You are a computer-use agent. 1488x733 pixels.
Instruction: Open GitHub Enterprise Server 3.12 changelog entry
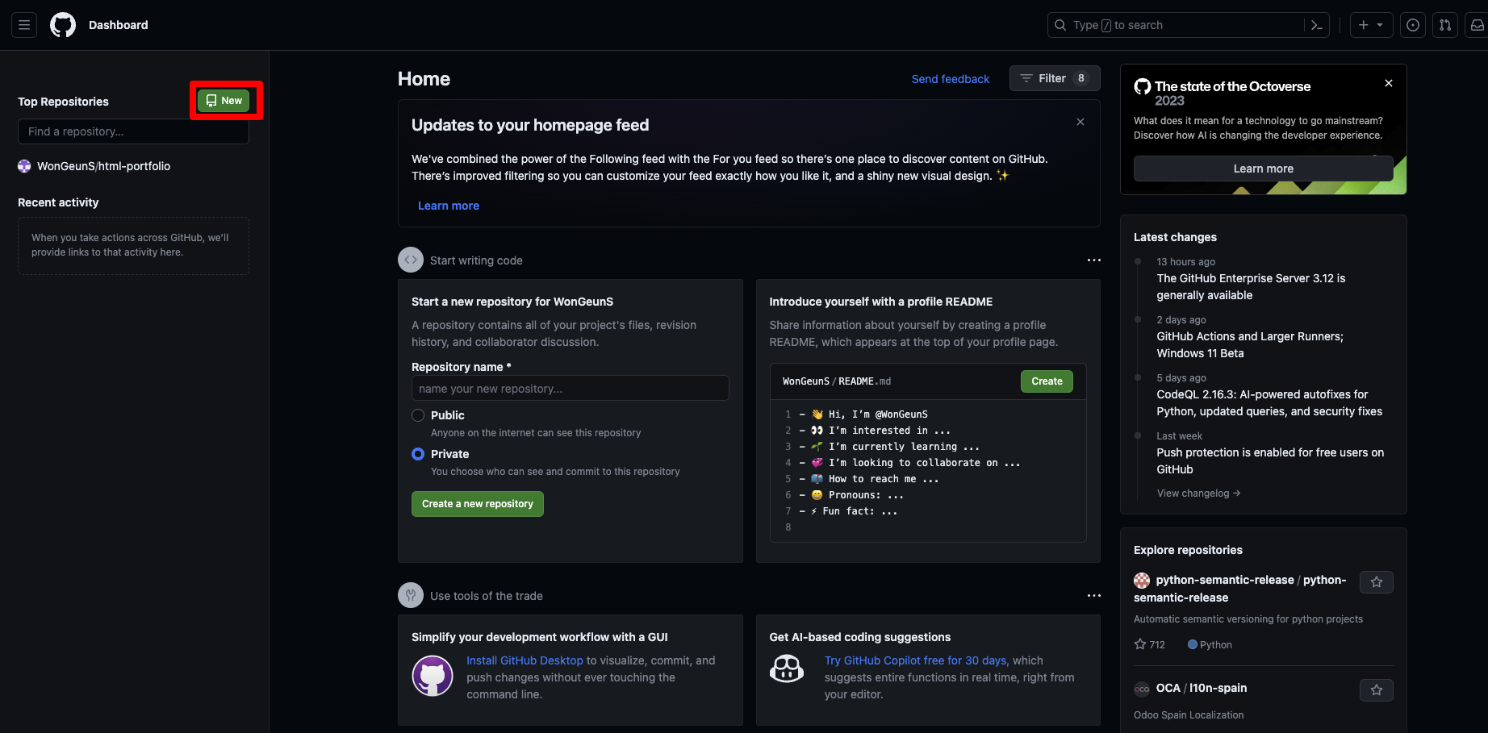[x=1251, y=286]
